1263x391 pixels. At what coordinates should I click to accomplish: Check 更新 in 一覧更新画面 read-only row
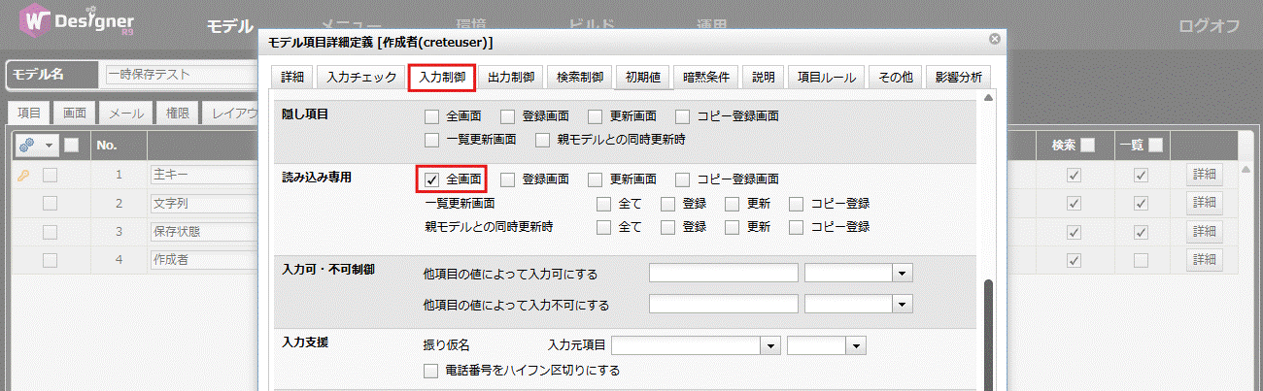(732, 204)
